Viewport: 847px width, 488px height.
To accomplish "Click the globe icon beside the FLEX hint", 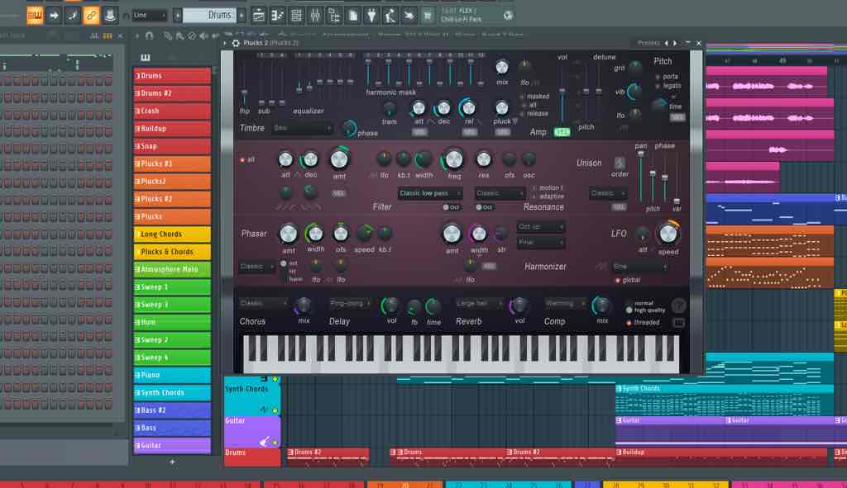I will pyautogui.click(x=508, y=16).
